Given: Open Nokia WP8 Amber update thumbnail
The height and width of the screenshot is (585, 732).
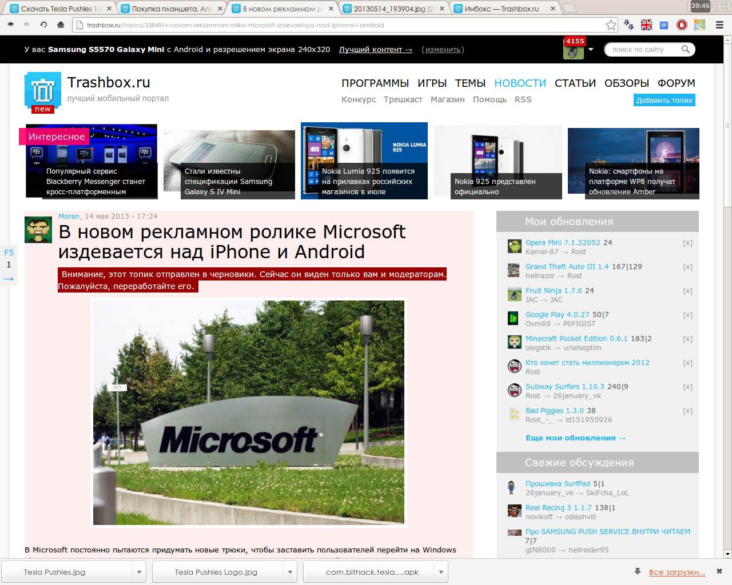Looking at the screenshot, I should (634, 163).
